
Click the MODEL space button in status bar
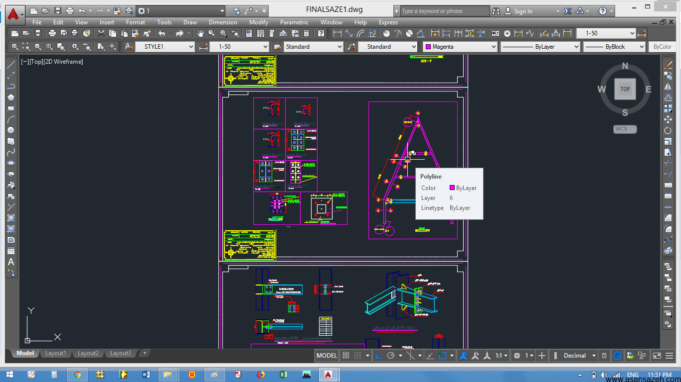click(327, 356)
